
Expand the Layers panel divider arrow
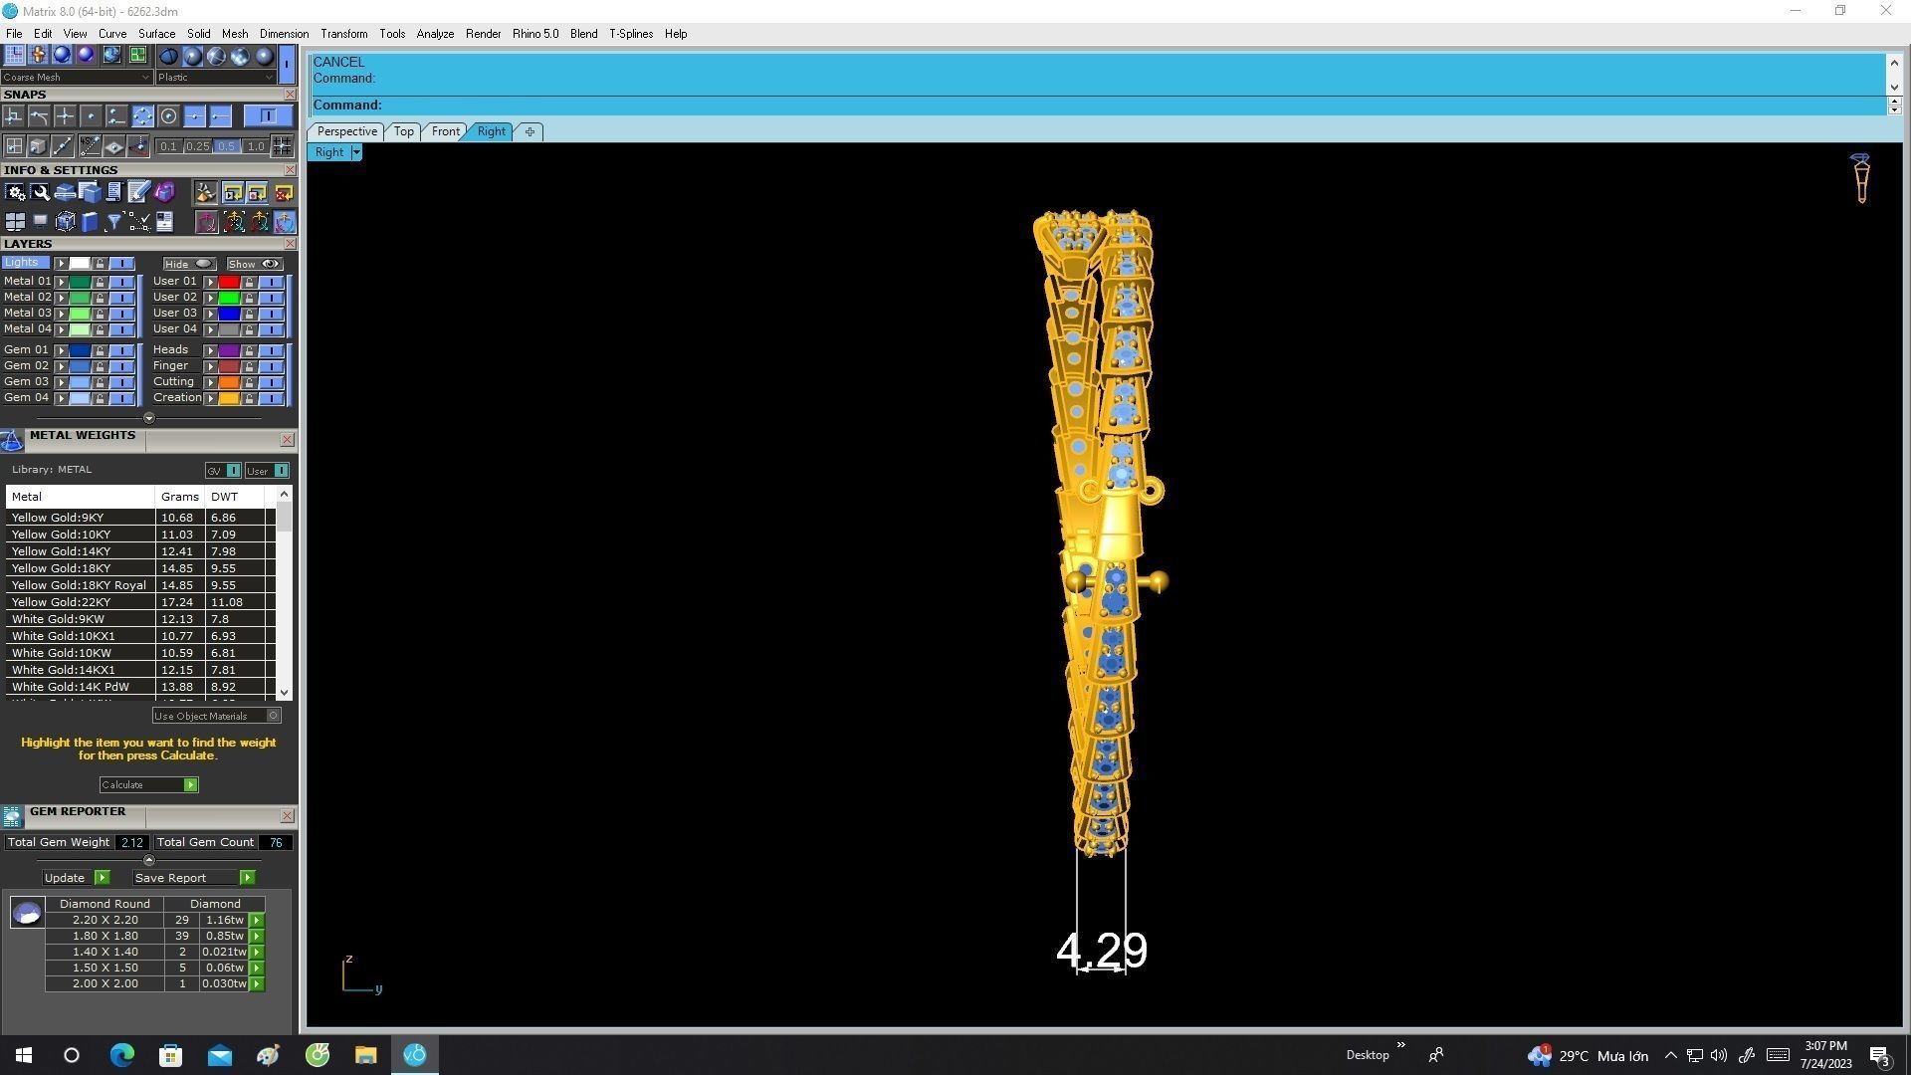149,418
